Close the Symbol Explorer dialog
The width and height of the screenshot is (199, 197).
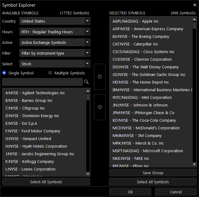pos(195,5)
